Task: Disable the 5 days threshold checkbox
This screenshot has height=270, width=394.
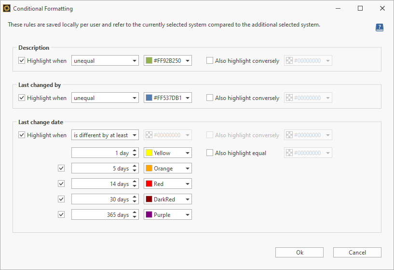Action: tap(61, 169)
